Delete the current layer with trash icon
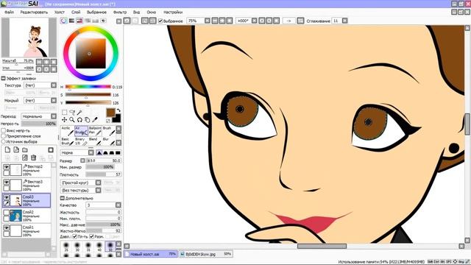Image resolution: width=471 pixels, height=265 pixels. 33,158
